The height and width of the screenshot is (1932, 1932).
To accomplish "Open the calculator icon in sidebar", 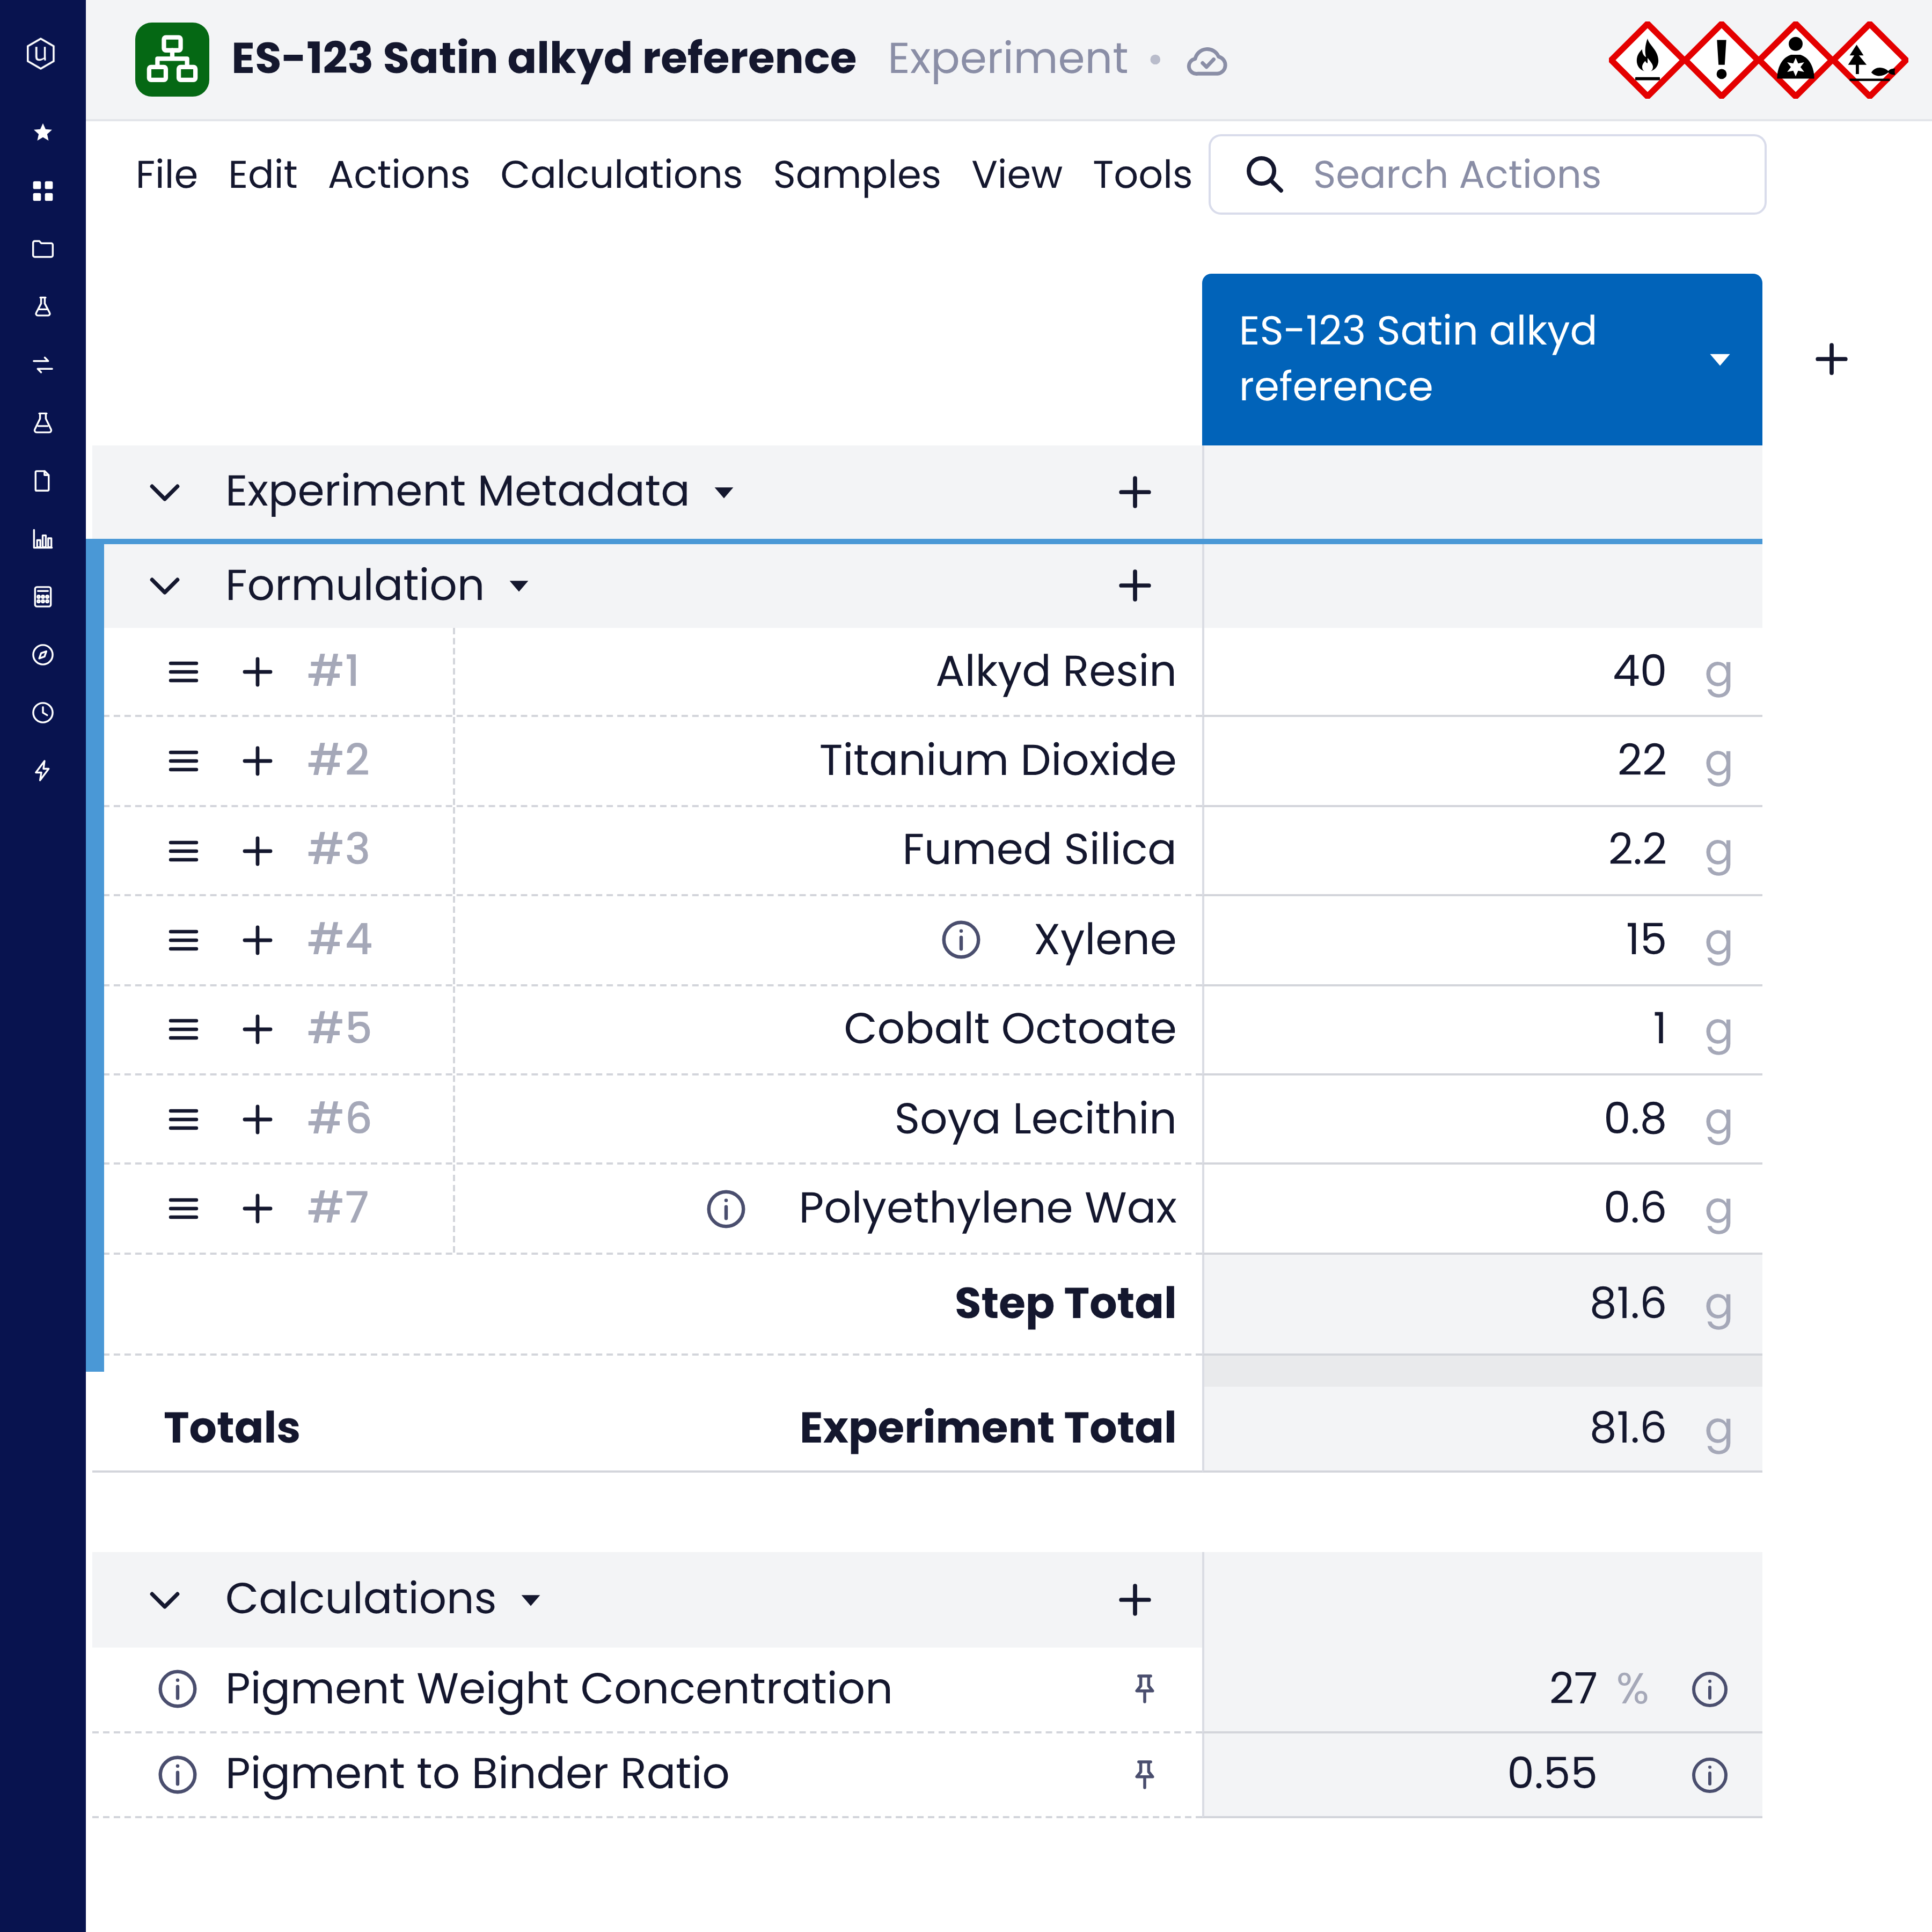I will (x=42, y=597).
